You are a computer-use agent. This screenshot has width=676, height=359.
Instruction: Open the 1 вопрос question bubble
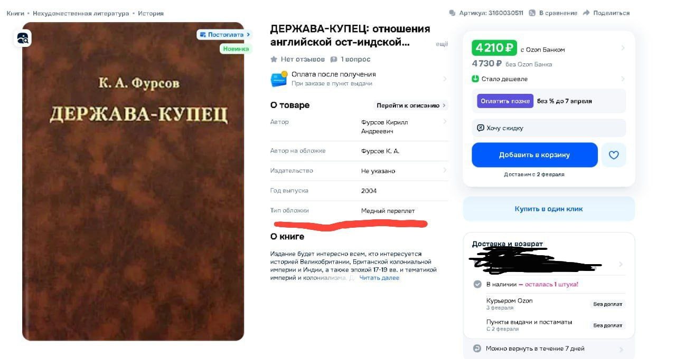334,59
